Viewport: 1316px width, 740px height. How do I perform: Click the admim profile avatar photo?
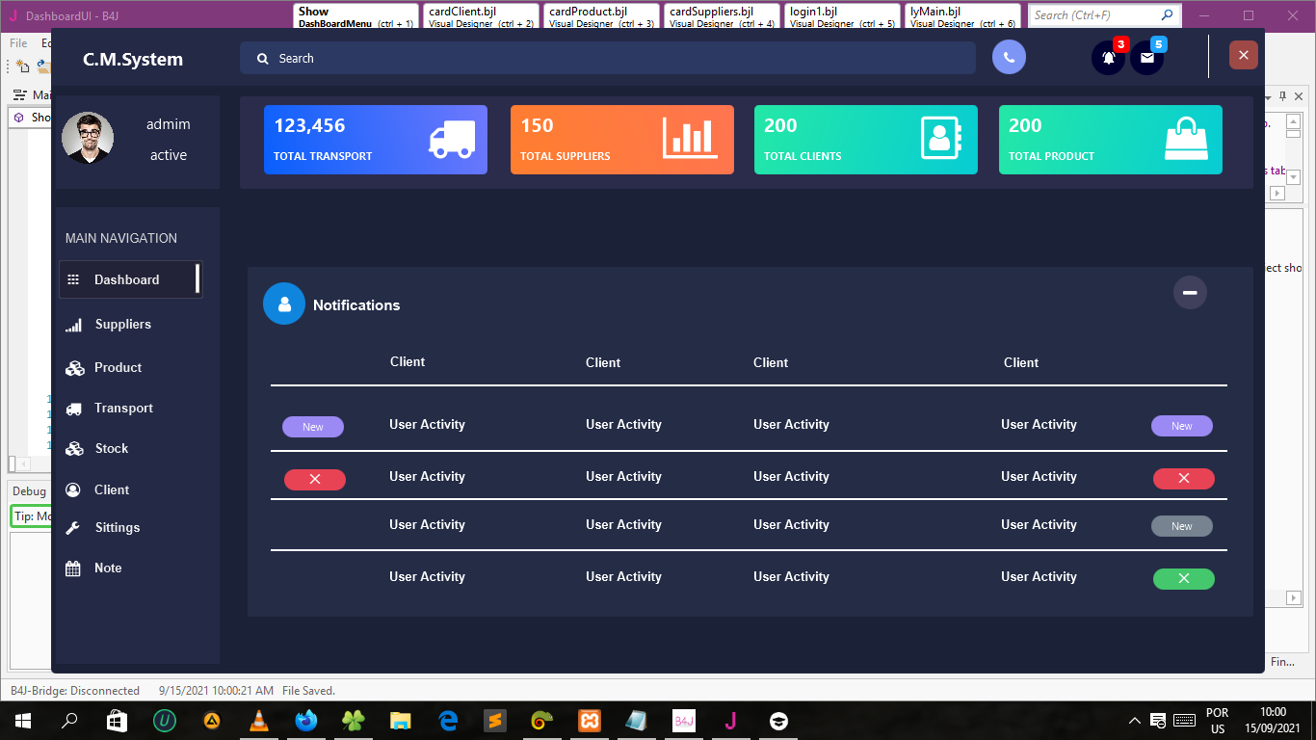[x=88, y=138]
